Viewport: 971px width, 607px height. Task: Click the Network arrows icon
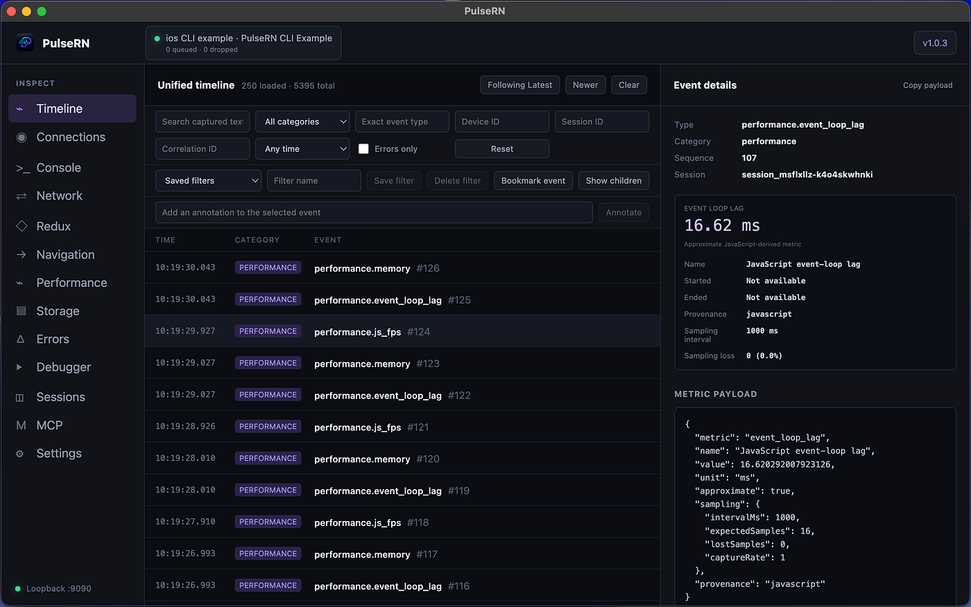coord(22,196)
